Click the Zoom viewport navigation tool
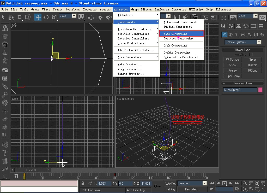The width and height of the screenshot is (267, 193). click(x=245, y=183)
